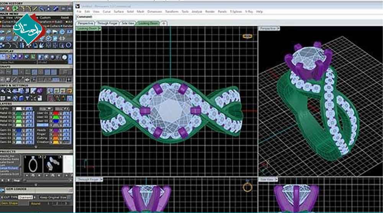Open the T-Splines menu
The height and width of the screenshot is (213, 383).
(x=236, y=11)
